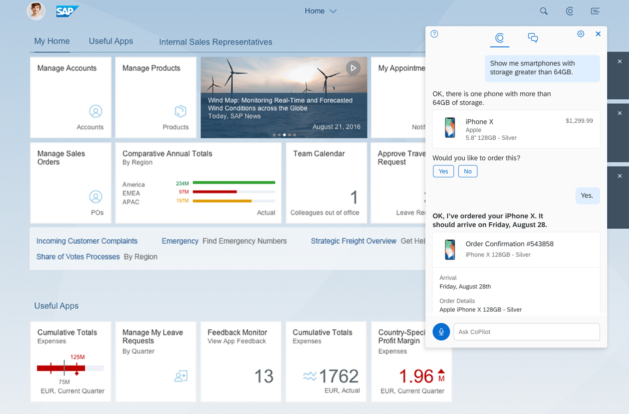The width and height of the screenshot is (629, 414).
Task: Select the CoPilot conversation tab icon
Action: click(500, 38)
